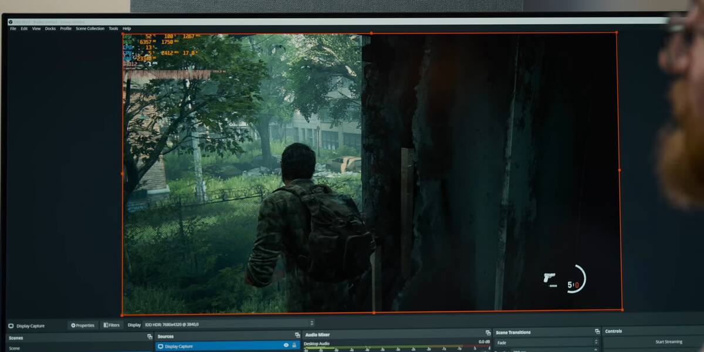The width and height of the screenshot is (704, 352).
Task: Click the right-middle handle of preview selection
Action: [620, 170]
